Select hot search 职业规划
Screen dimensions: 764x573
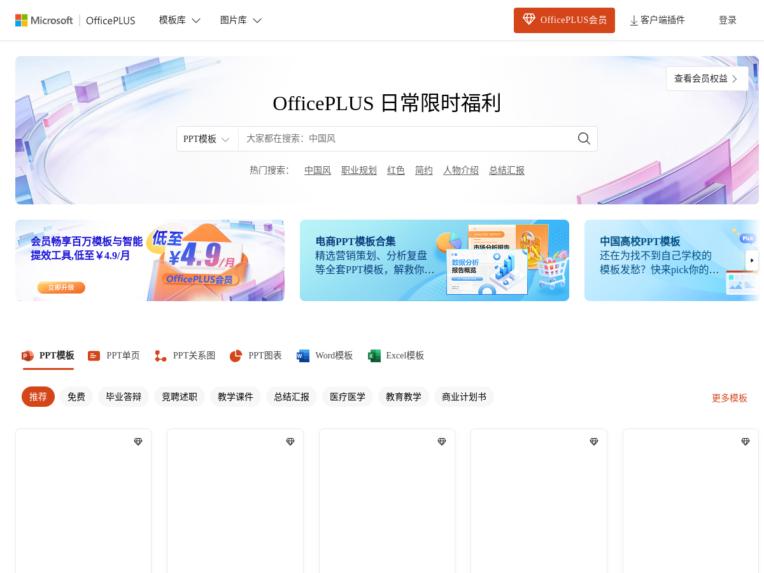point(359,171)
